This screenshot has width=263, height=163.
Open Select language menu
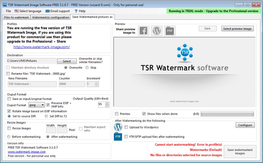[28, 11]
